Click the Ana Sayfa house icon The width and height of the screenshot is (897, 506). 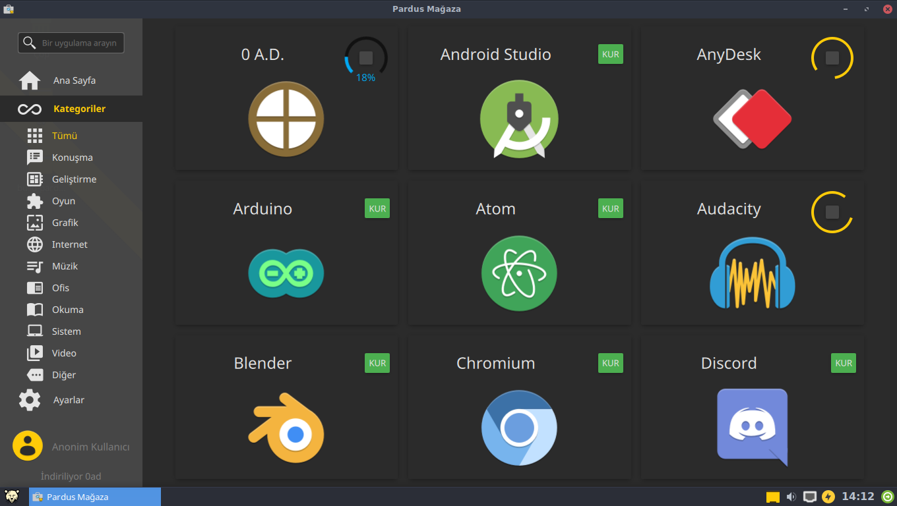coord(30,80)
